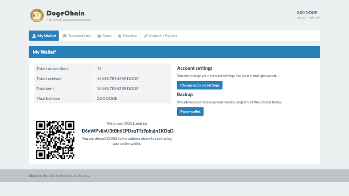Click the Total transactions value 12
This screenshot has height=196, width=349.
pyautogui.click(x=99, y=69)
